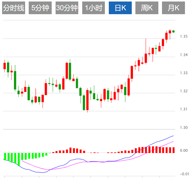The image size is (191, 178).
Task: Click the 1.31 price axis label
Action: pos(184,109)
